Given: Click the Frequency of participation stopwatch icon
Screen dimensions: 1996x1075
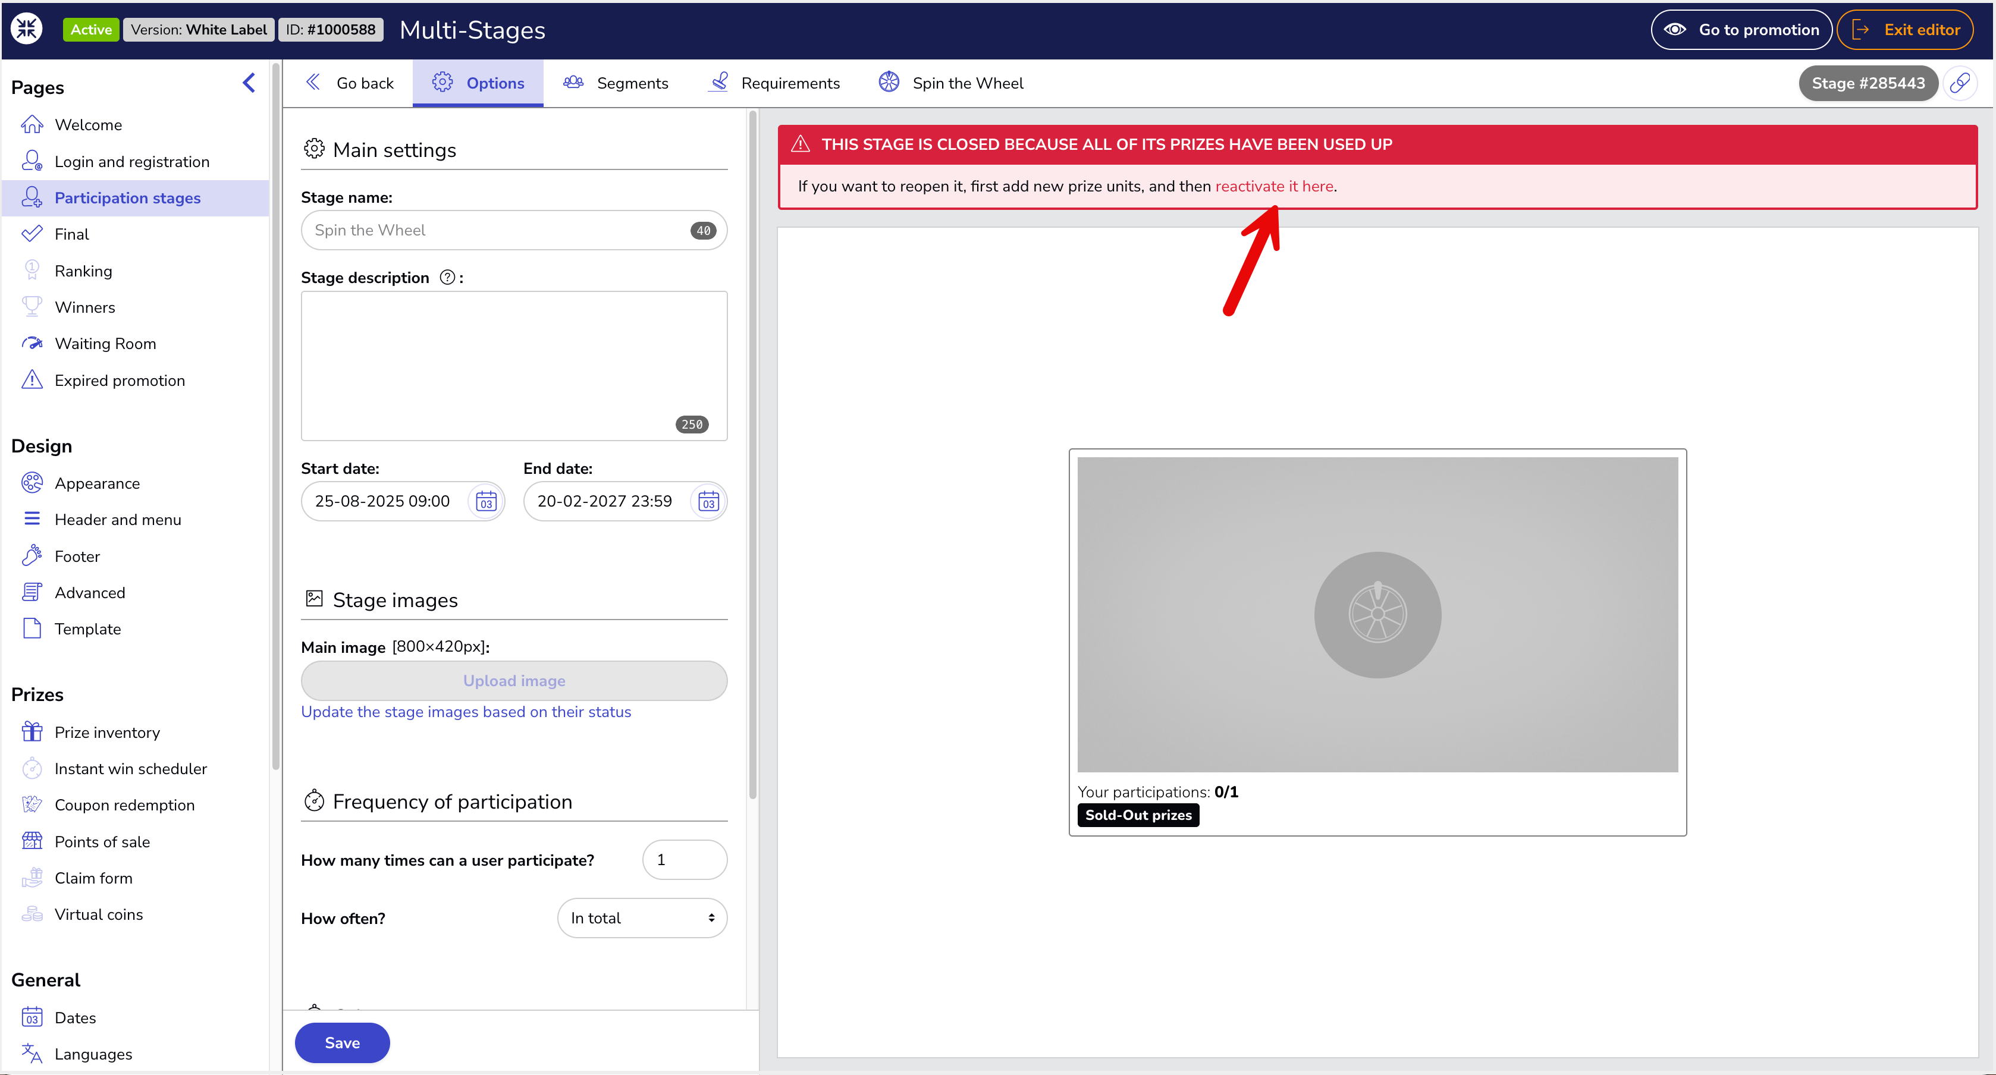Looking at the screenshot, I should pyautogui.click(x=314, y=800).
